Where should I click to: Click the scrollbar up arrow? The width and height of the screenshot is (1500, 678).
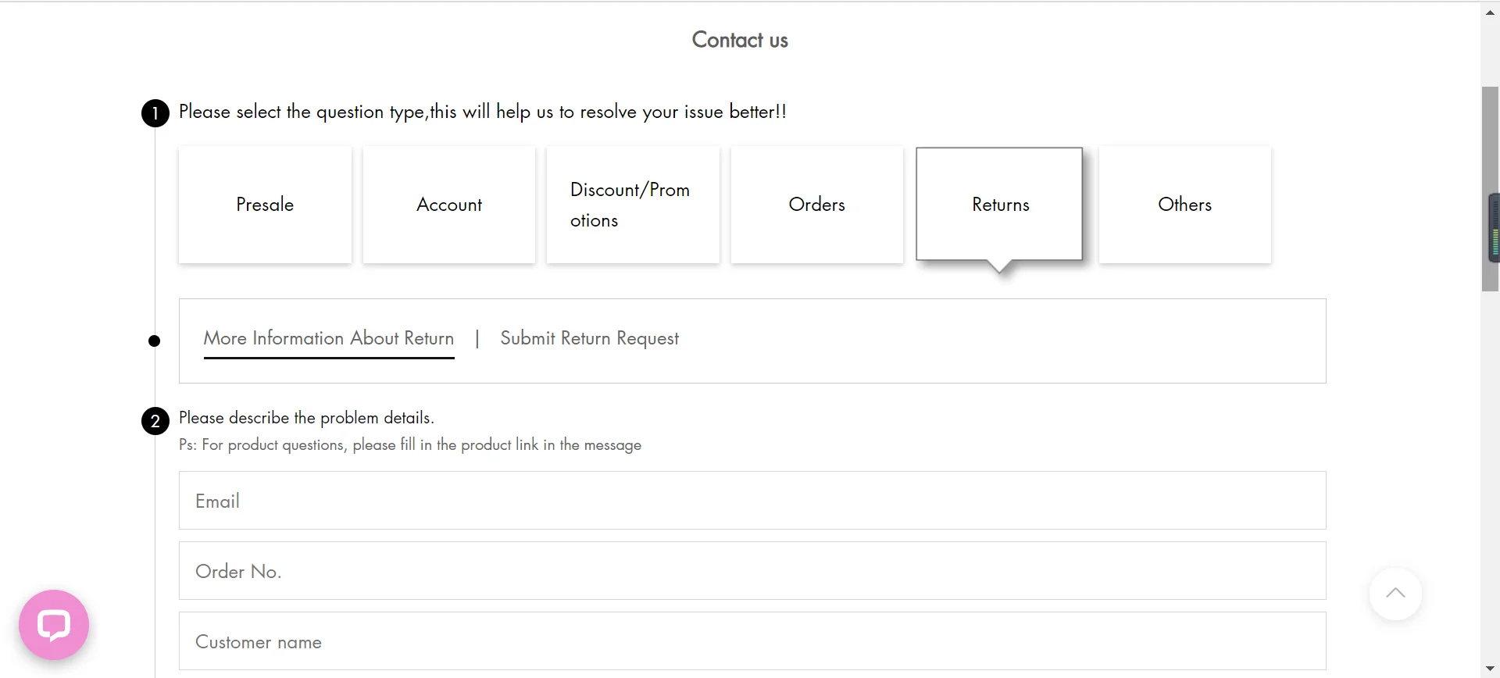[1490, 12]
